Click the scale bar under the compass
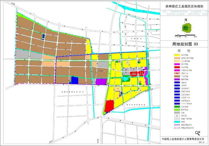209x146 pixels. coord(186,35)
